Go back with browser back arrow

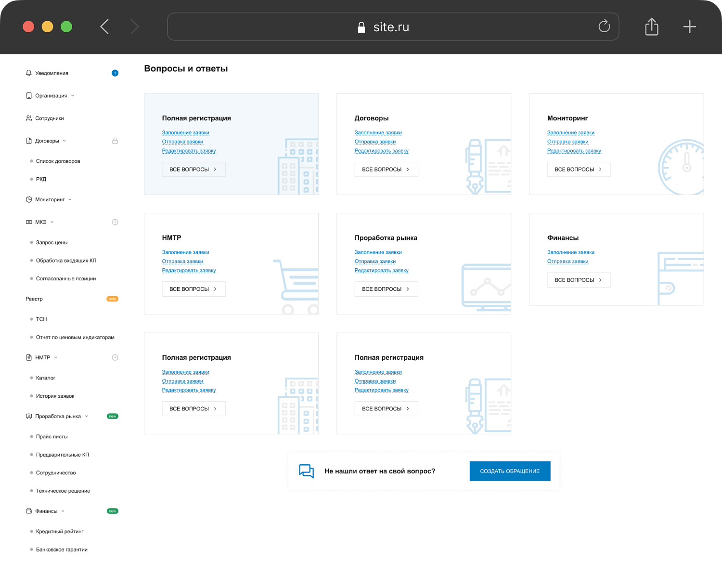(x=105, y=26)
